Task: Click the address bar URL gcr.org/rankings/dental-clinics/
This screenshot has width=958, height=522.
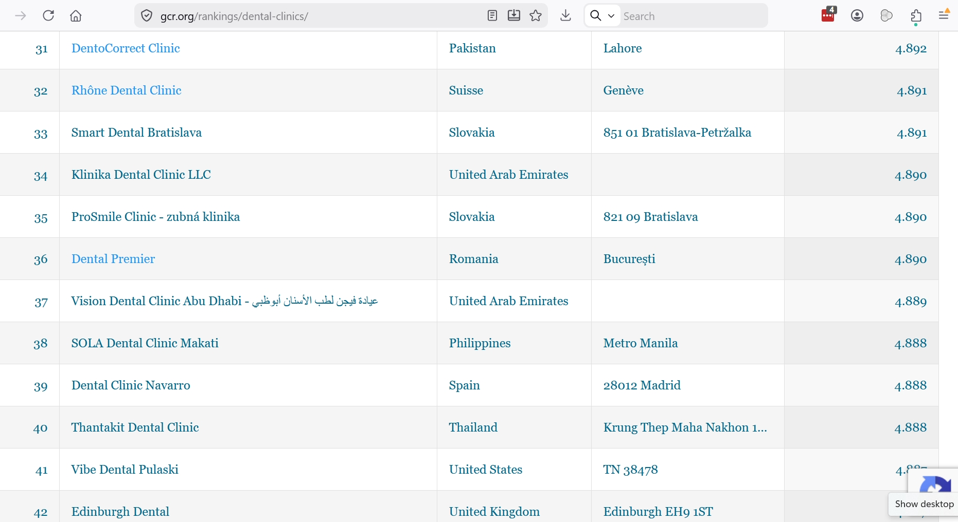Action: [x=234, y=16]
